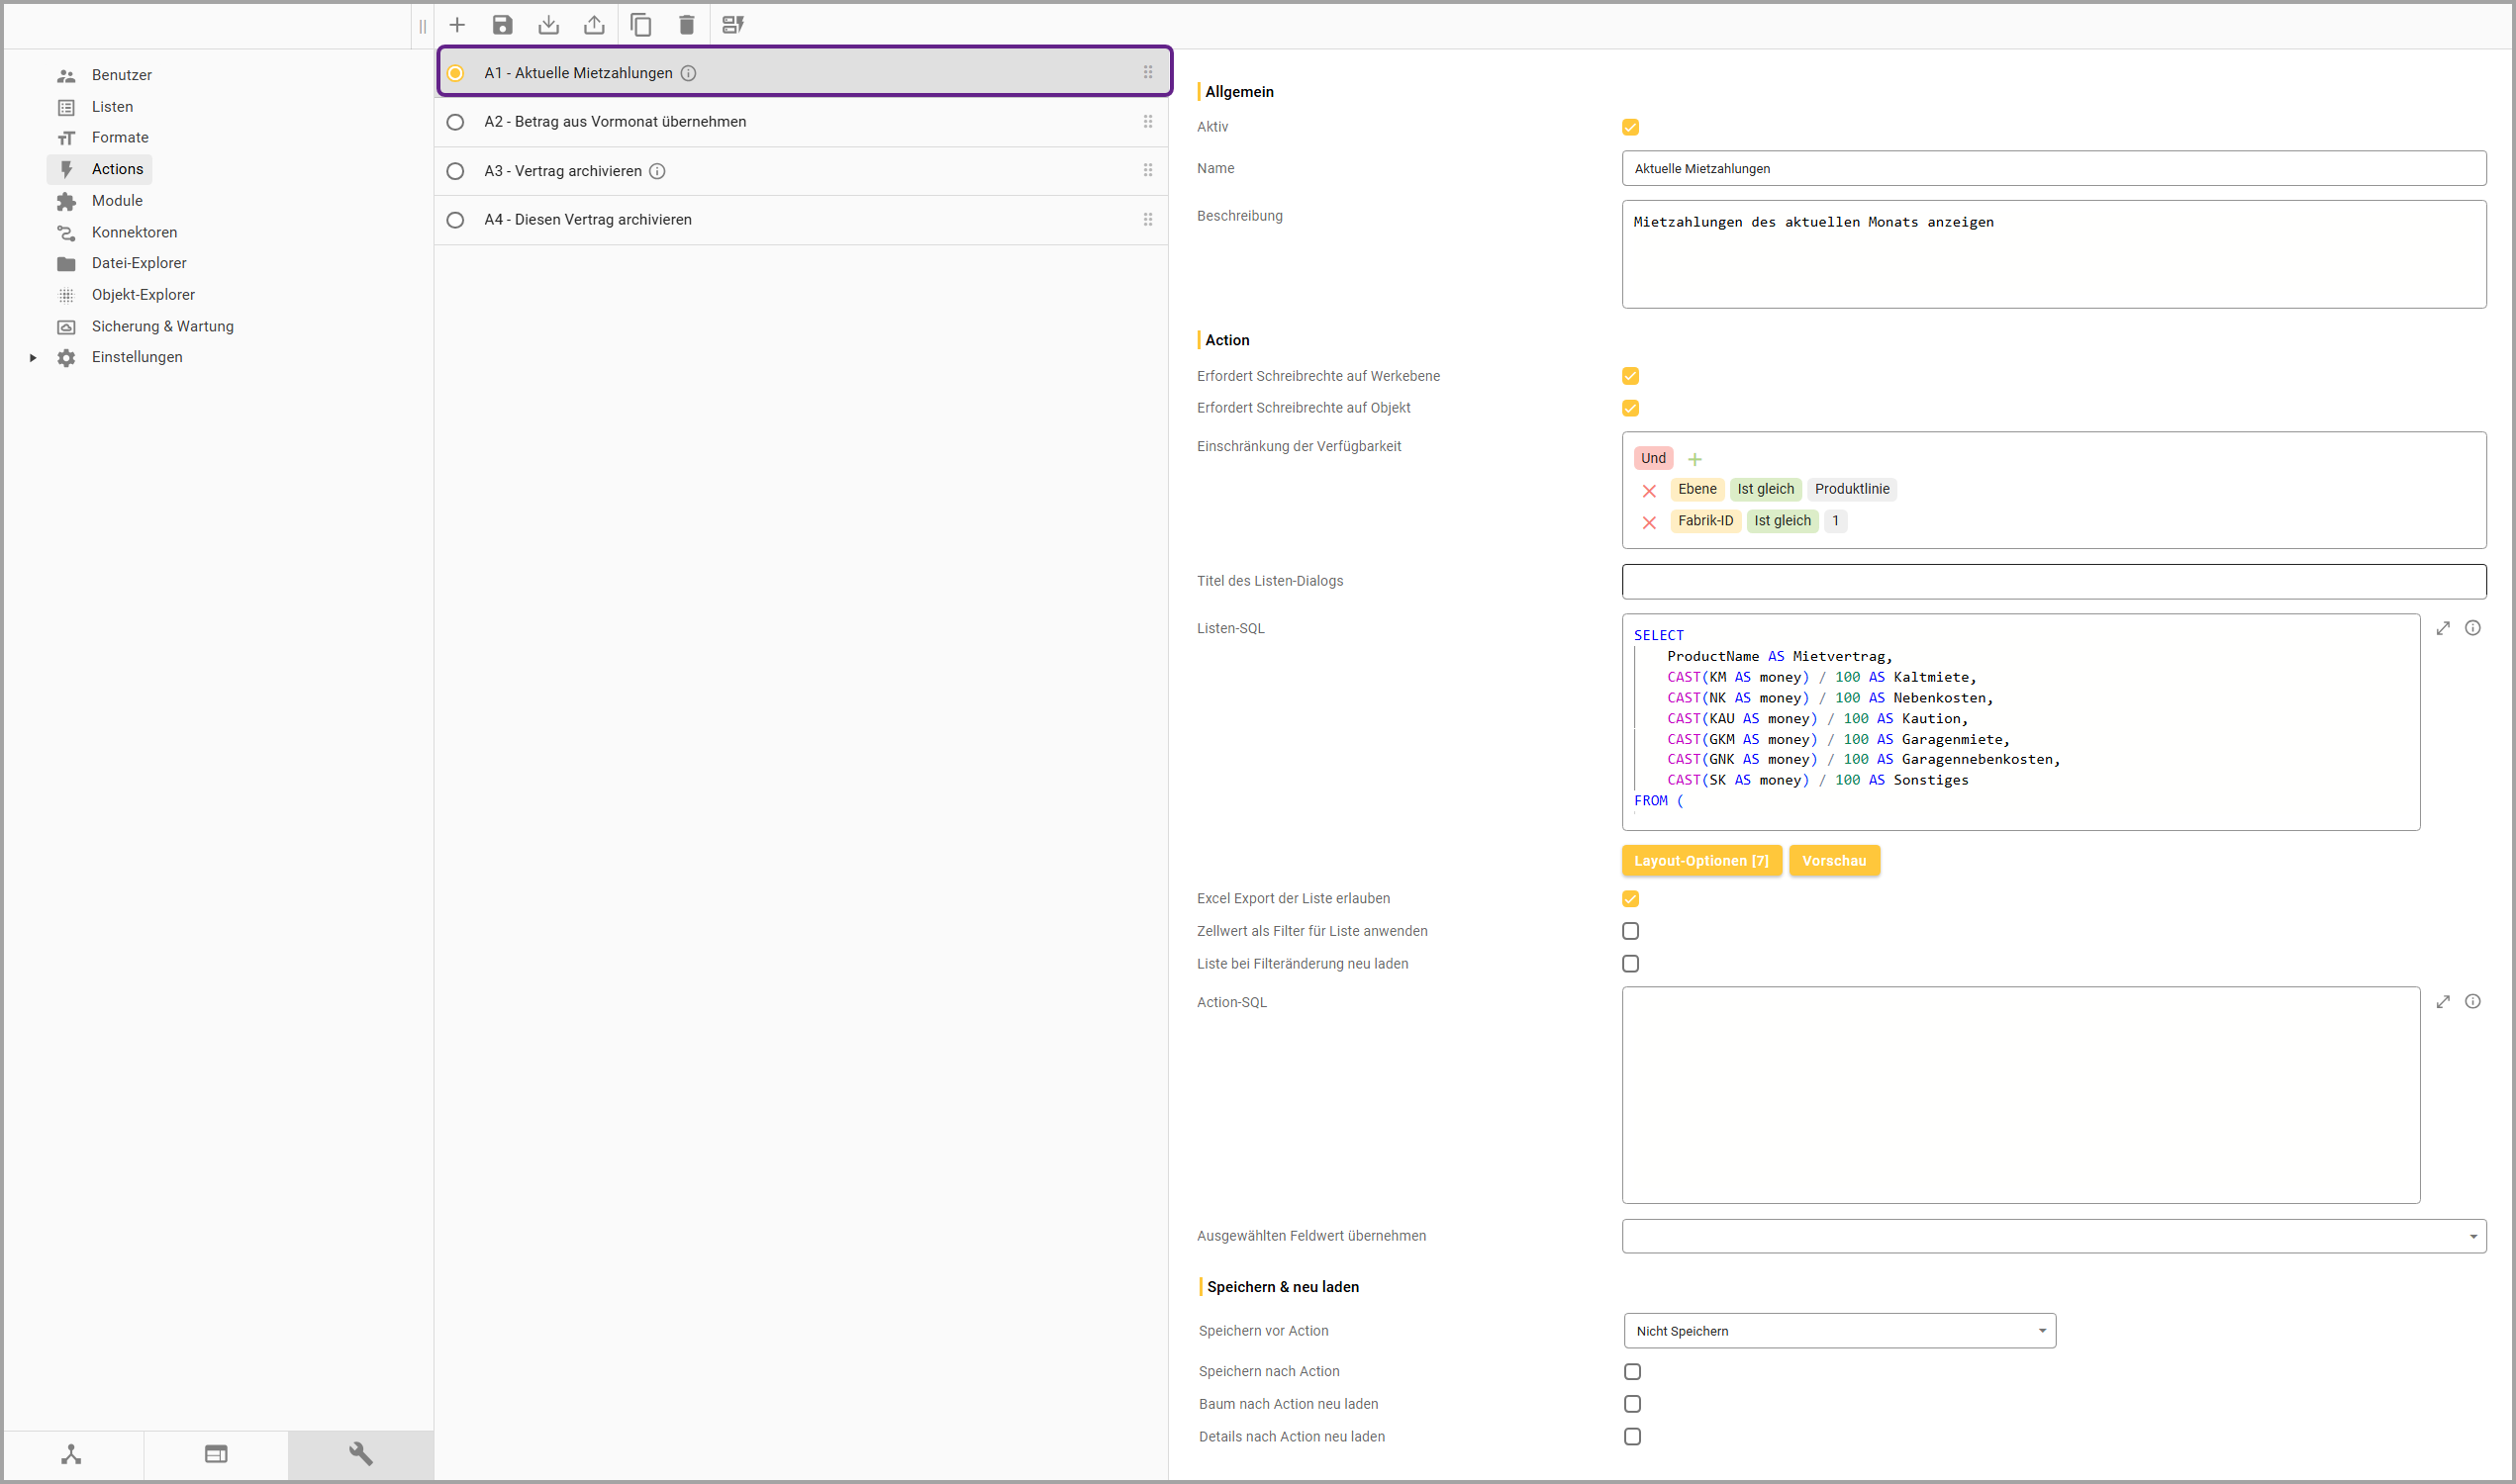Open Konnektoren in the sidebar
The height and width of the screenshot is (1484, 2516).
[134, 232]
